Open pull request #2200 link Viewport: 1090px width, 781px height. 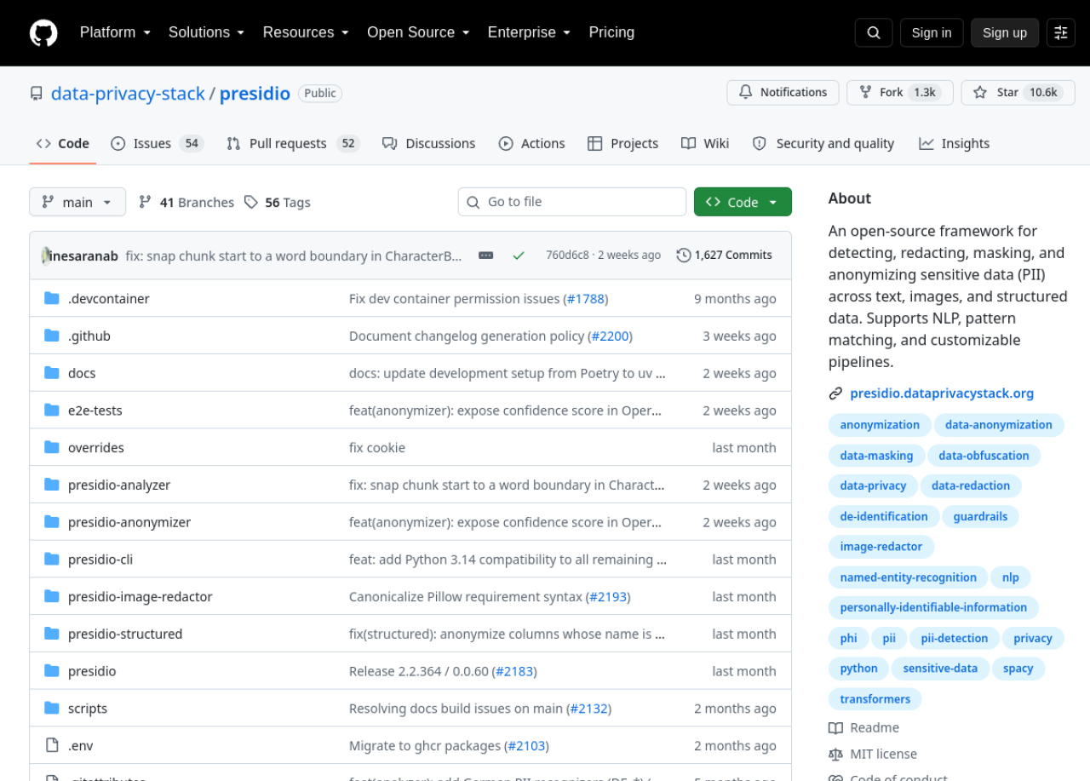click(610, 336)
